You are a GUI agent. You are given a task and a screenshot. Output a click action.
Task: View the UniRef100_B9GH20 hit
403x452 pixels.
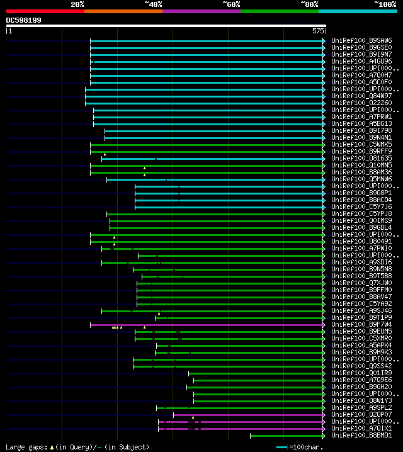pos(361,387)
